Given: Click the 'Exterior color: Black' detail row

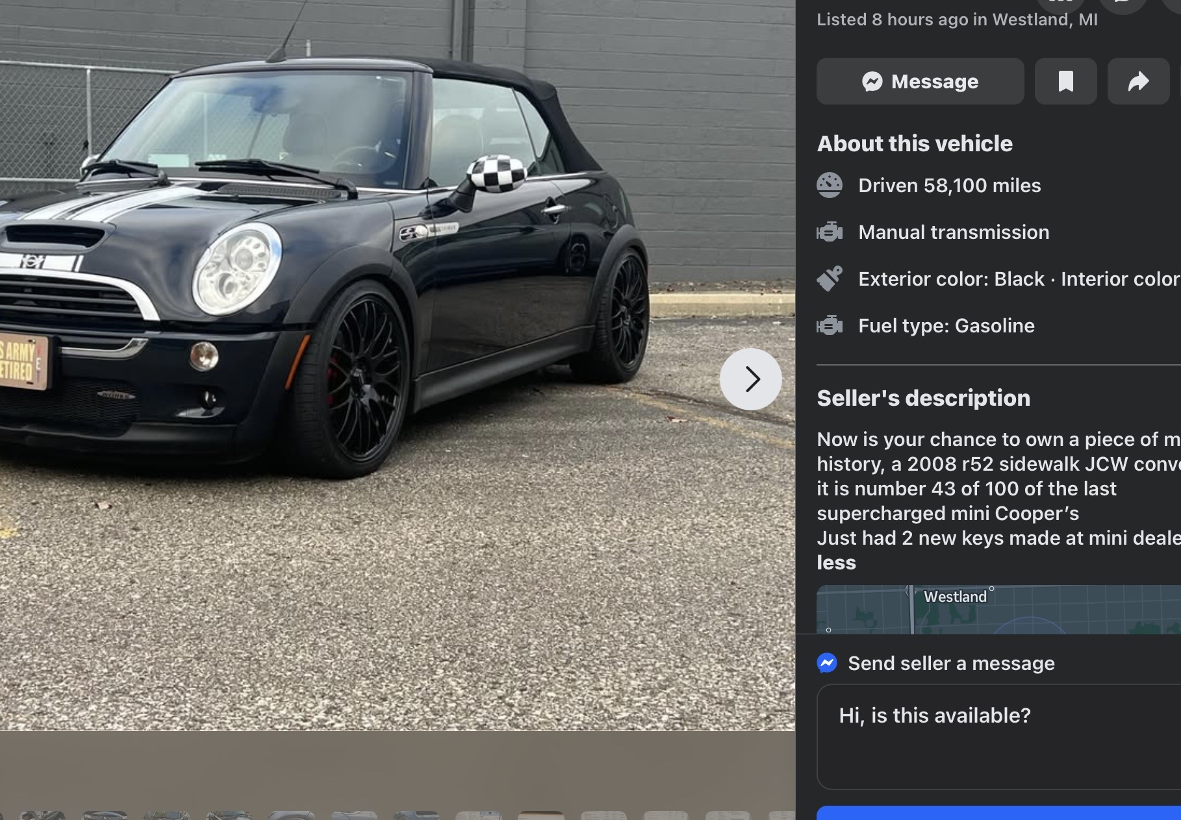Looking at the screenshot, I should [998, 279].
